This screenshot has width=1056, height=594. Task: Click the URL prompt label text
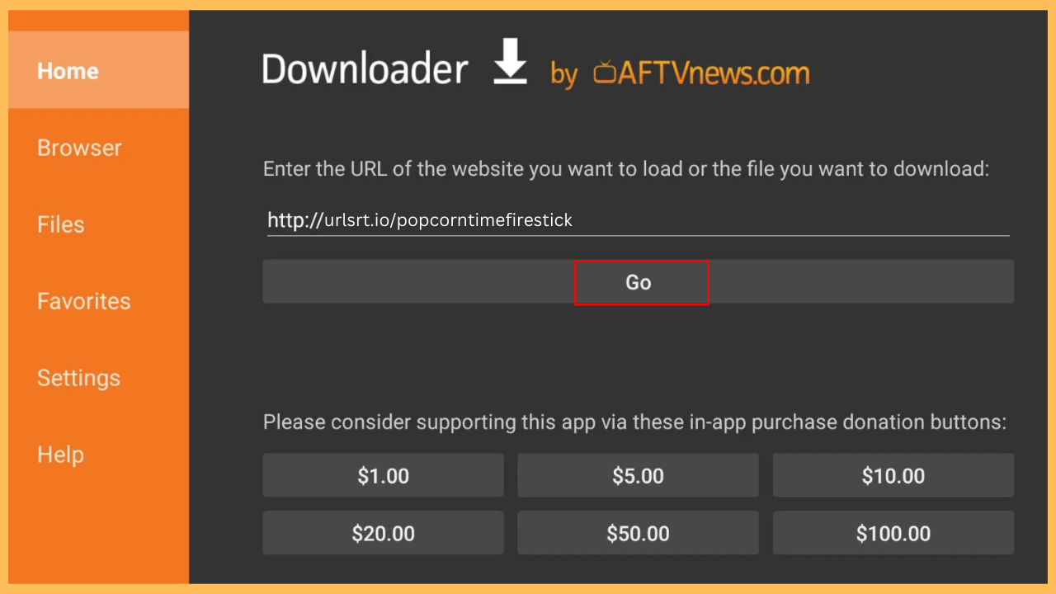pyautogui.click(x=625, y=169)
